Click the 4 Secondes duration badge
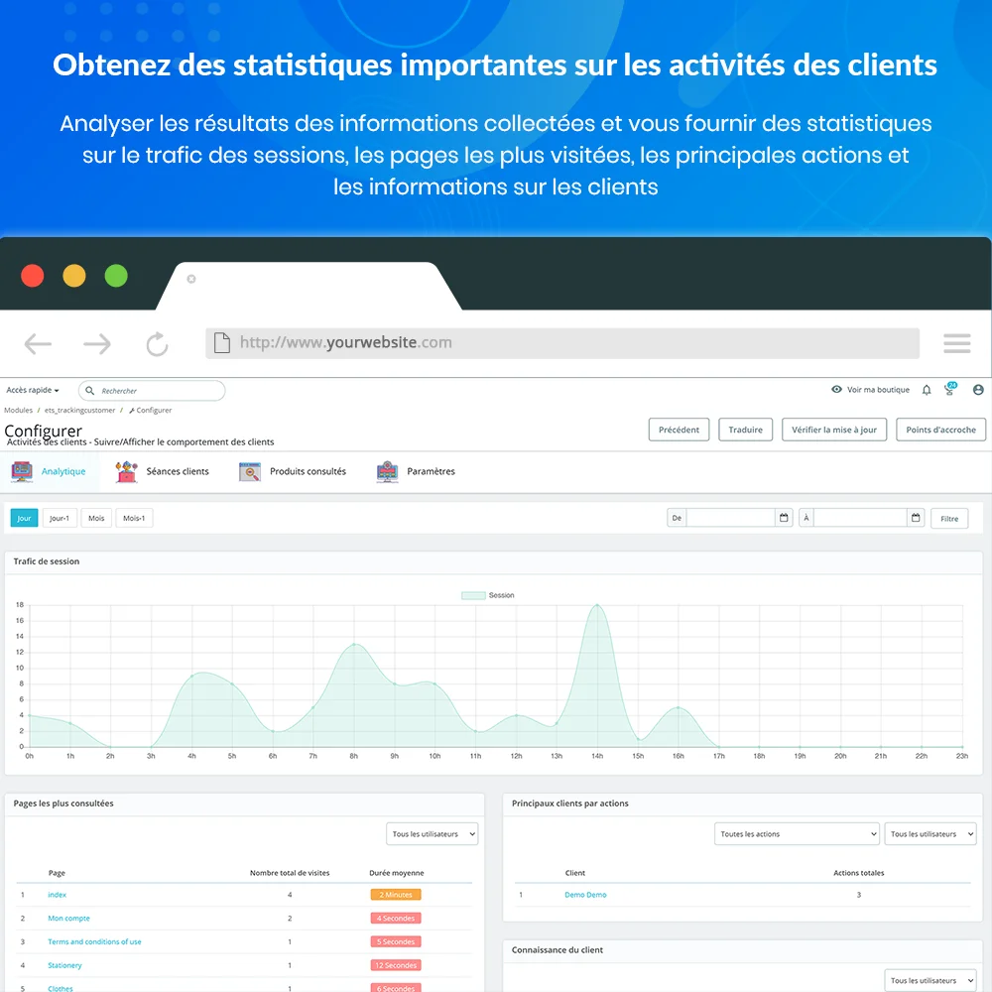This screenshot has height=992, width=992. [396, 918]
